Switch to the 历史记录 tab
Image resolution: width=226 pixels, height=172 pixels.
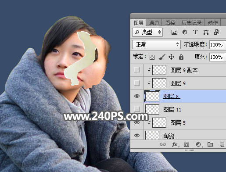[x=191, y=23]
